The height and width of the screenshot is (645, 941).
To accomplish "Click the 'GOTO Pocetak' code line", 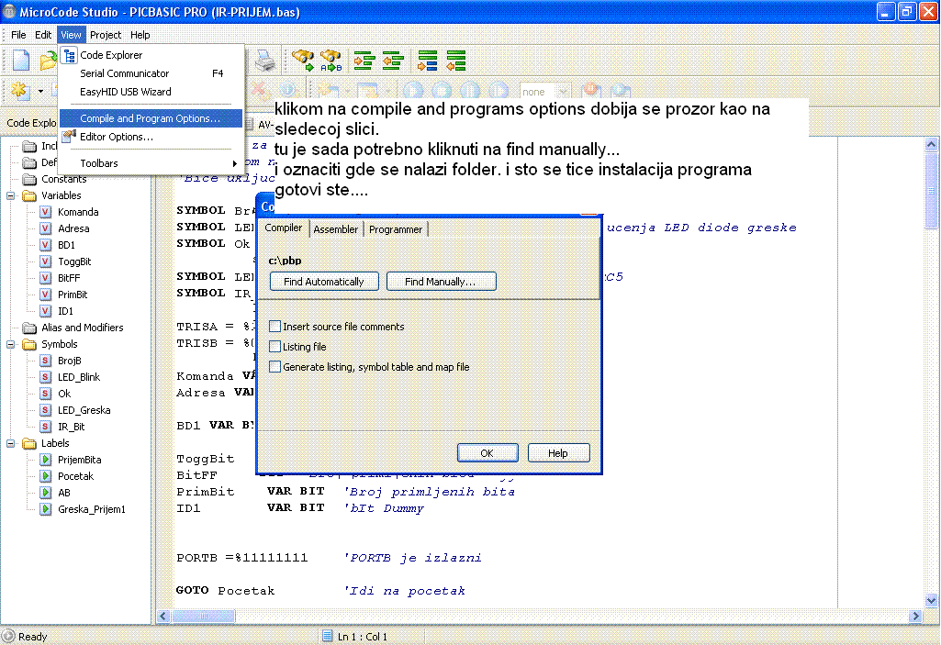I will 225,590.
